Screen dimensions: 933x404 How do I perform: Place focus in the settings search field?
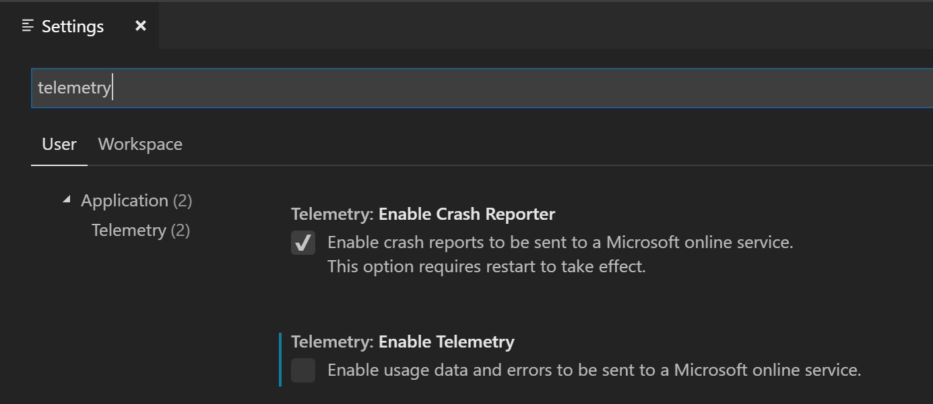tap(269, 87)
